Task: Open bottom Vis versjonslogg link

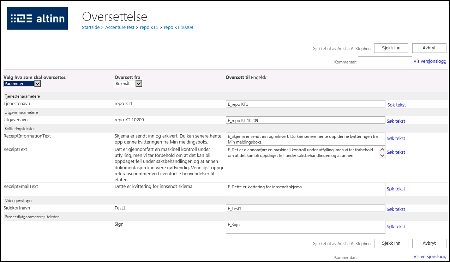Action: point(430,256)
